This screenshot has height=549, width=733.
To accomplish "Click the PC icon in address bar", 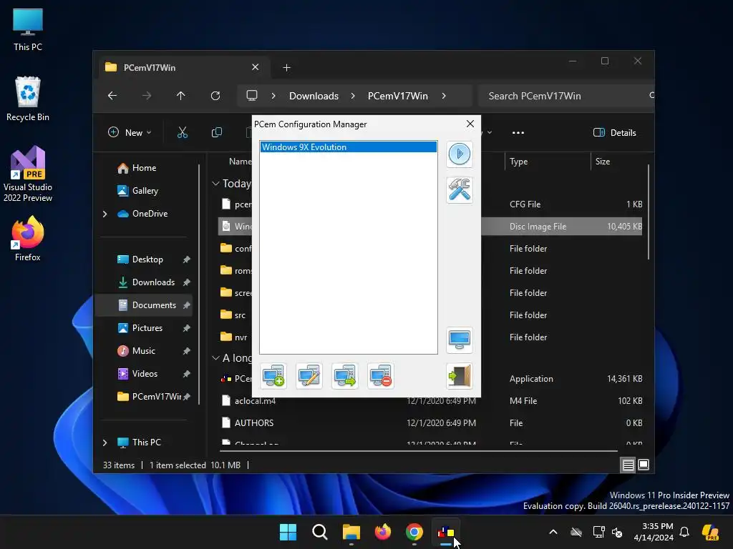I will pos(252,96).
